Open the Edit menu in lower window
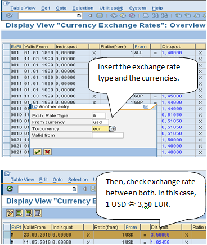Viewport: 207px width, 245px height. 43,180
